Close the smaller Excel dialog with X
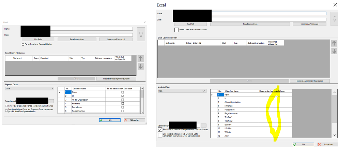This screenshot has width=338, height=147. click(x=144, y=22)
